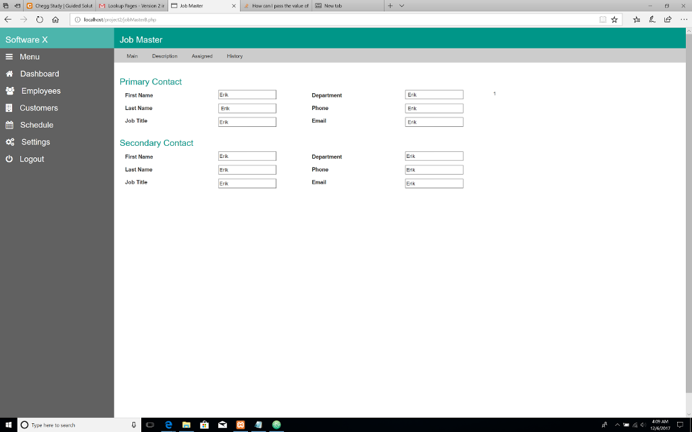Open Mail from the taskbar
Screen dimensions: 692x432
(x=222, y=425)
